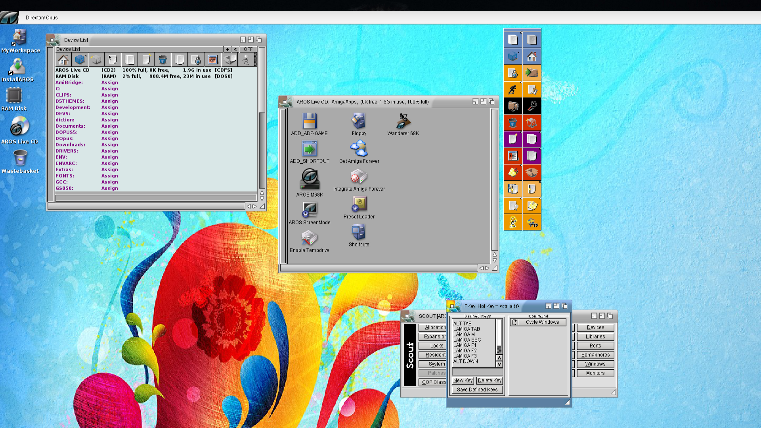This screenshot has height=428, width=761.
Task: Click the house icon in Device List toolbar
Action: coord(63,60)
